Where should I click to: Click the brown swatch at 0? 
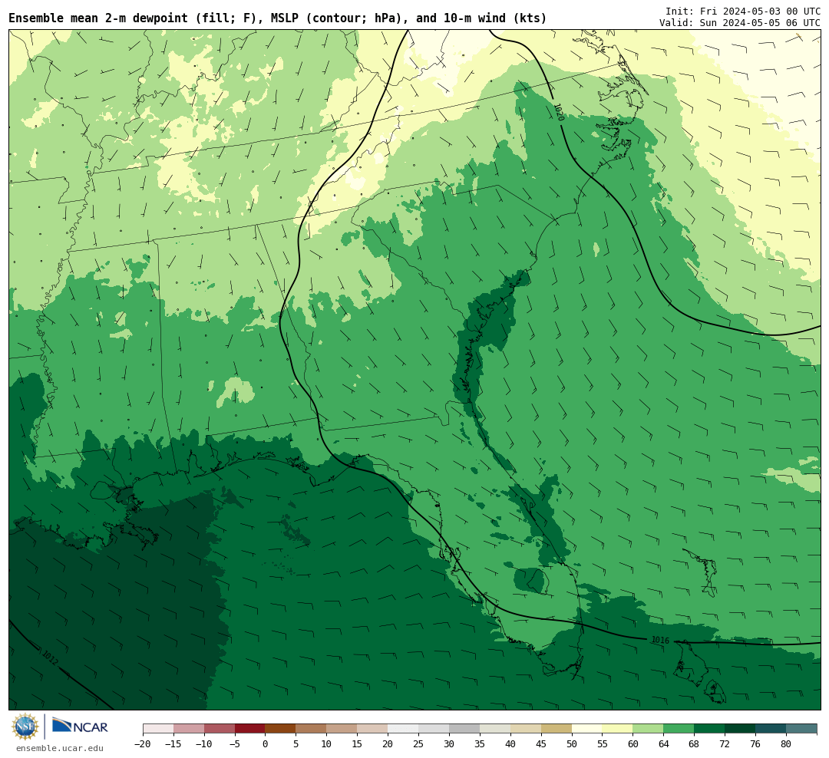pyautogui.click(x=280, y=729)
